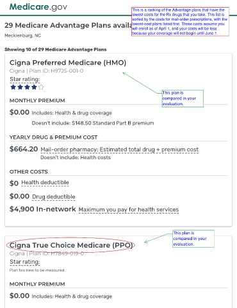Image resolution: width=237 pixels, height=308 pixels.
Task: Click the Star rating label for Cigna True Choice
Action: tap(25, 262)
